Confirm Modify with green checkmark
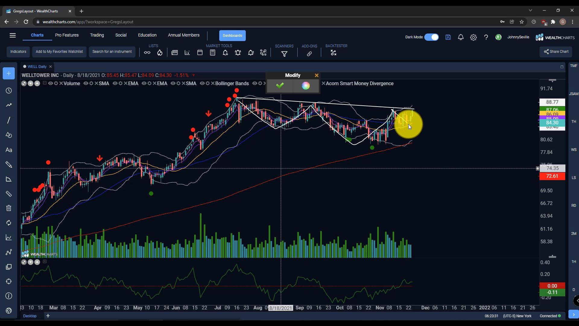Viewport: 579px width, 326px height. coord(280,86)
